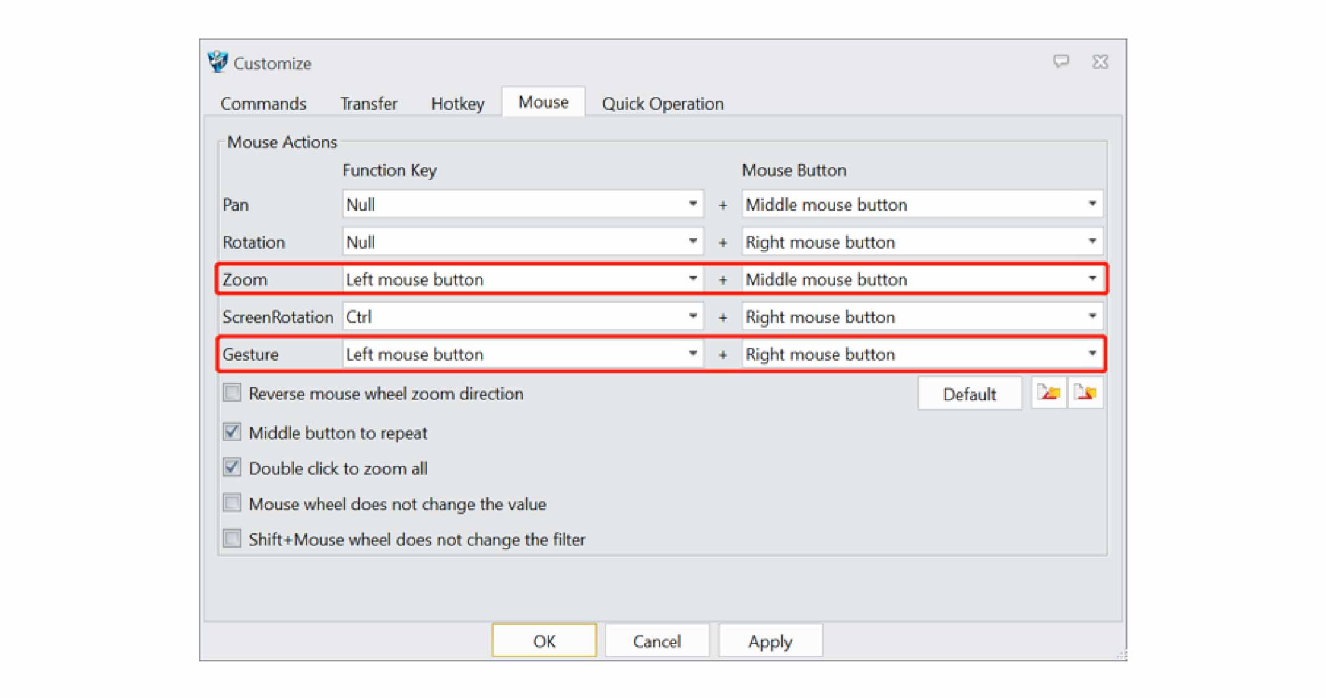This screenshot has height=698, width=1326.
Task: Toggle Double click to zoom all
Action: (x=232, y=467)
